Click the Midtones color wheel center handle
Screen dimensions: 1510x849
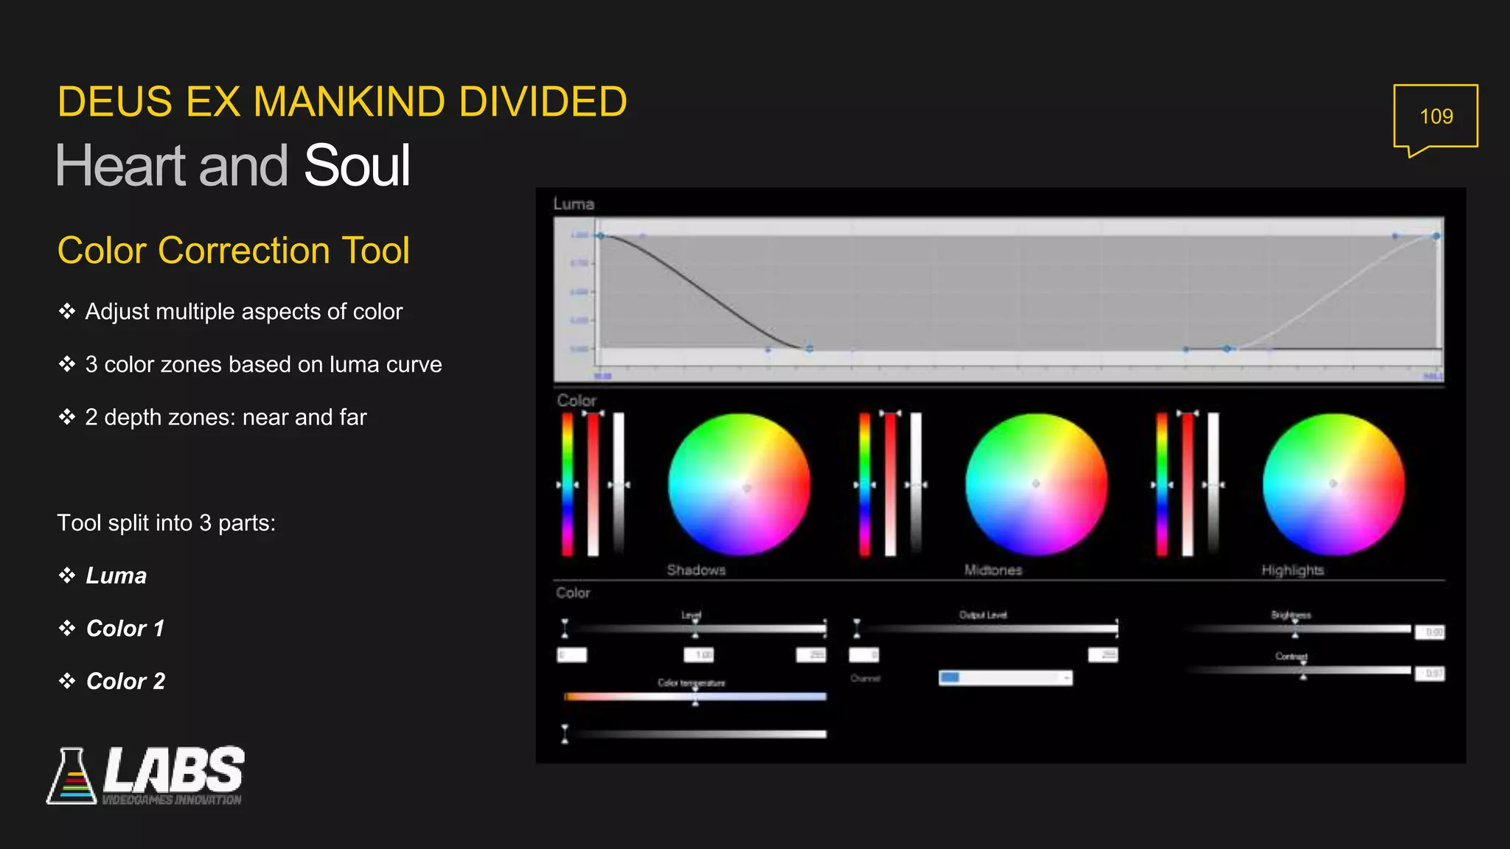point(1036,483)
